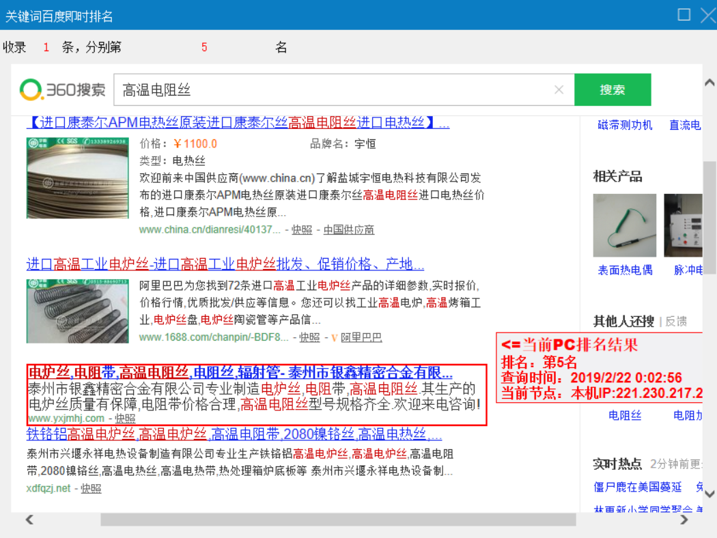Image resolution: width=717 pixels, height=538 pixels.
Task: Open the furnace wire springs thumbnail
Action: [77, 311]
